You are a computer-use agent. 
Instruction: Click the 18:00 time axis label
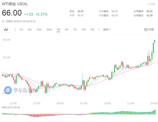[107, 103]
